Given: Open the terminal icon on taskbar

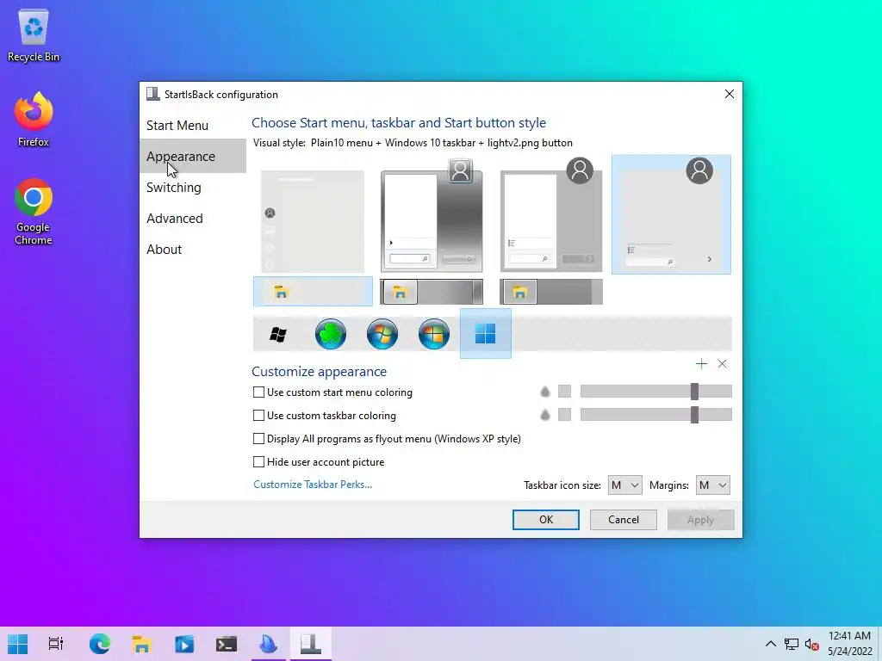Looking at the screenshot, I should point(227,644).
